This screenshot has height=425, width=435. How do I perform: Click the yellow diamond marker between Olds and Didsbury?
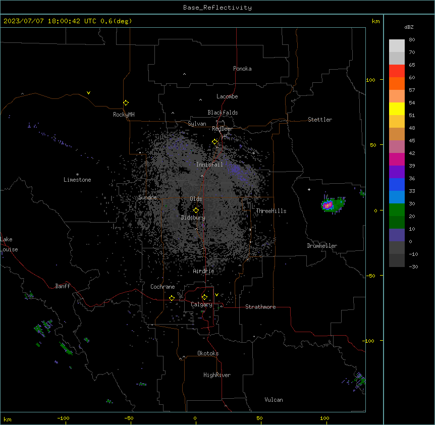pyautogui.click(x=196, y=210)
